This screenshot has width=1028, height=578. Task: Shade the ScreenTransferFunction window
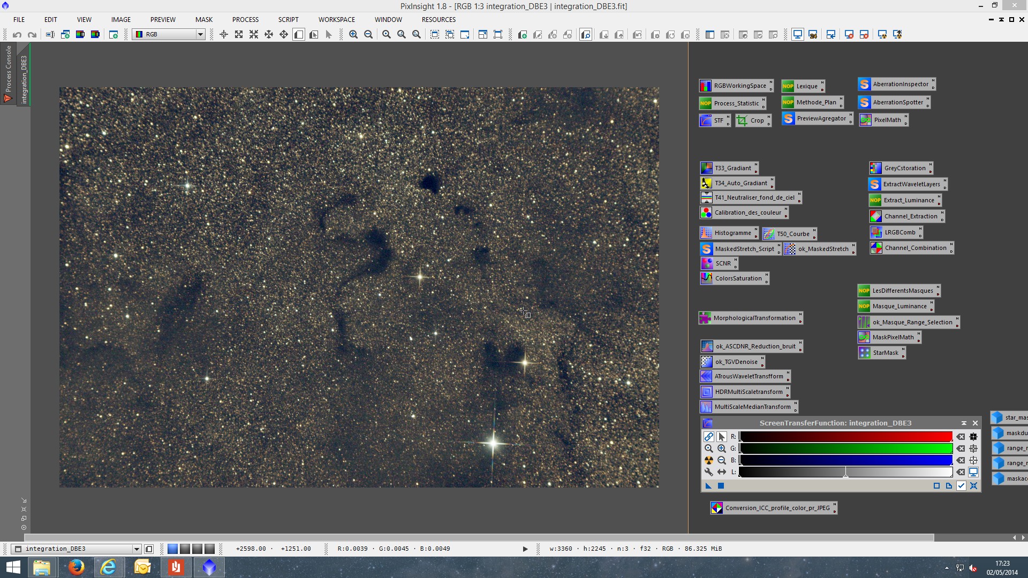(x=964, y=423)
